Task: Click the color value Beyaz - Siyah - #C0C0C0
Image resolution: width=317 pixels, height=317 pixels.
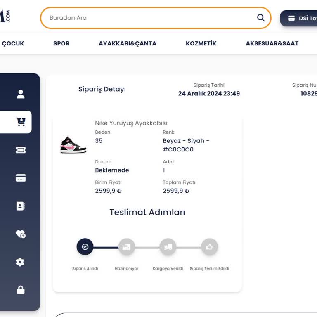Action: pyautogui.click(x=186, y=145)
